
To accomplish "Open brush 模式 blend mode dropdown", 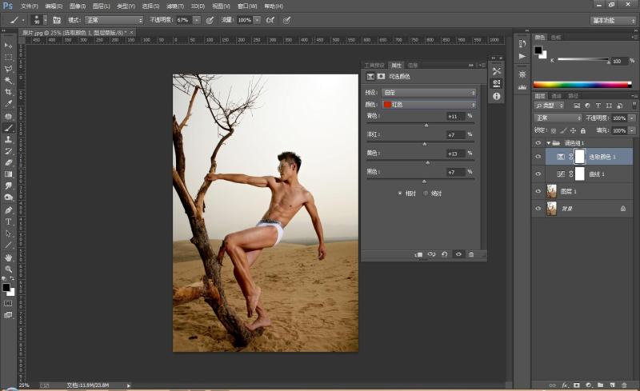I will pos(114,20).
